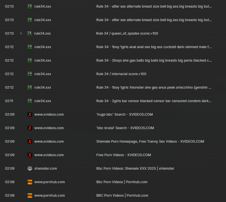Viewport: 226px width, 202px height.
Task: Open the 'Free Porn Videos - XVIDEOS.COM' entry
Action: [x=124, y=155]
